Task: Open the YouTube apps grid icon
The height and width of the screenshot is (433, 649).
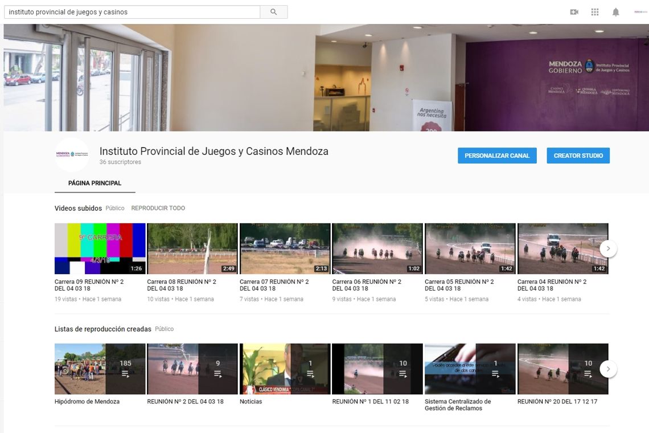Action: 595,12
